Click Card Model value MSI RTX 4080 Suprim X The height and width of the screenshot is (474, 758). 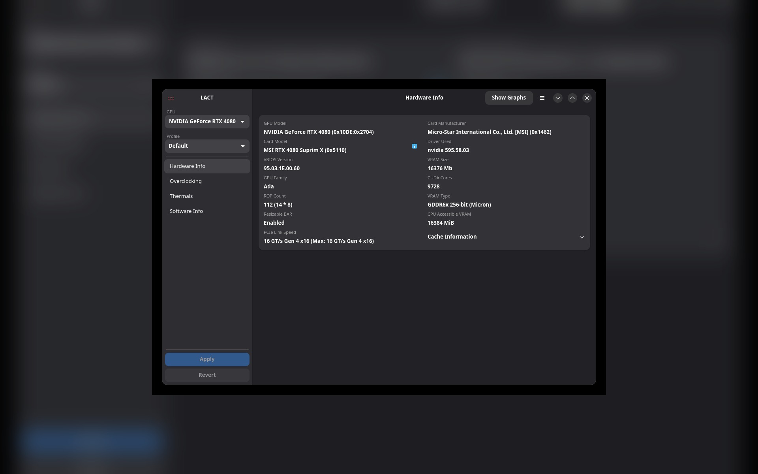pyautogui.click(x=305, y=150)
